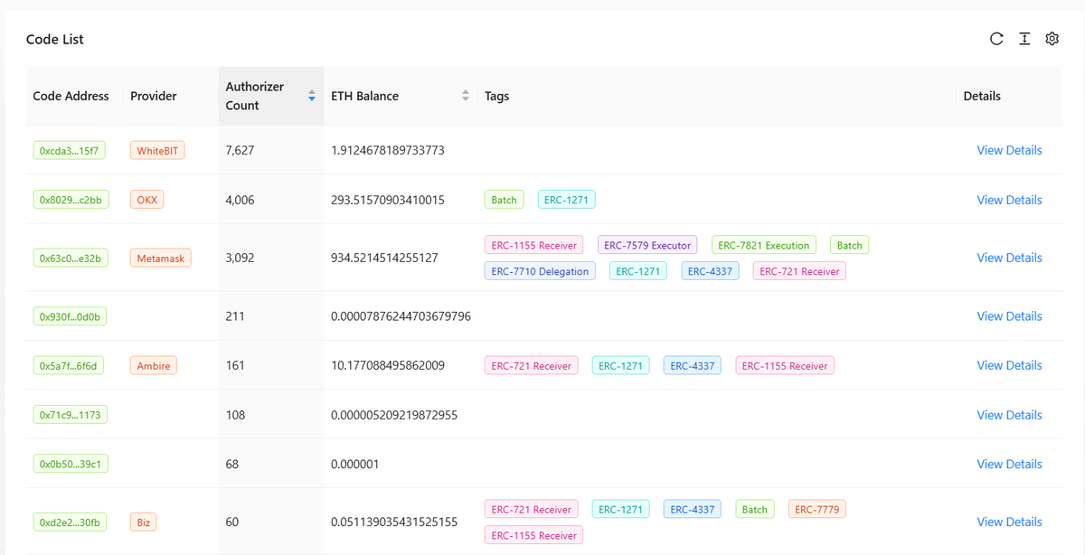Open the column settings gear icon

click(x=1052, y=39)
